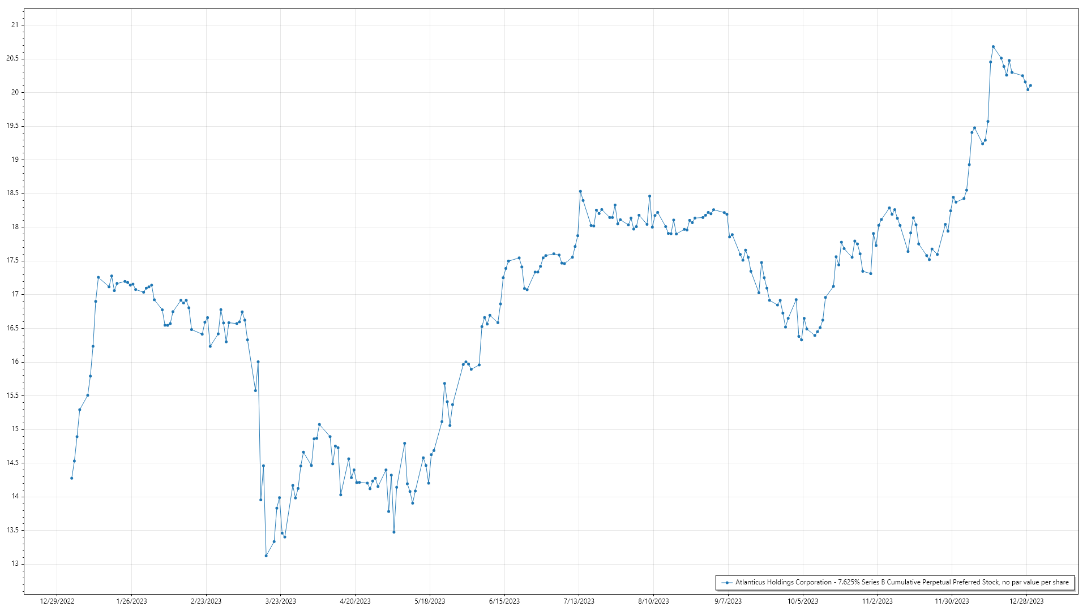The image size is (1087, 611).
Task: Click the lowest data point near 13
Action: click(x=266, y=556)
